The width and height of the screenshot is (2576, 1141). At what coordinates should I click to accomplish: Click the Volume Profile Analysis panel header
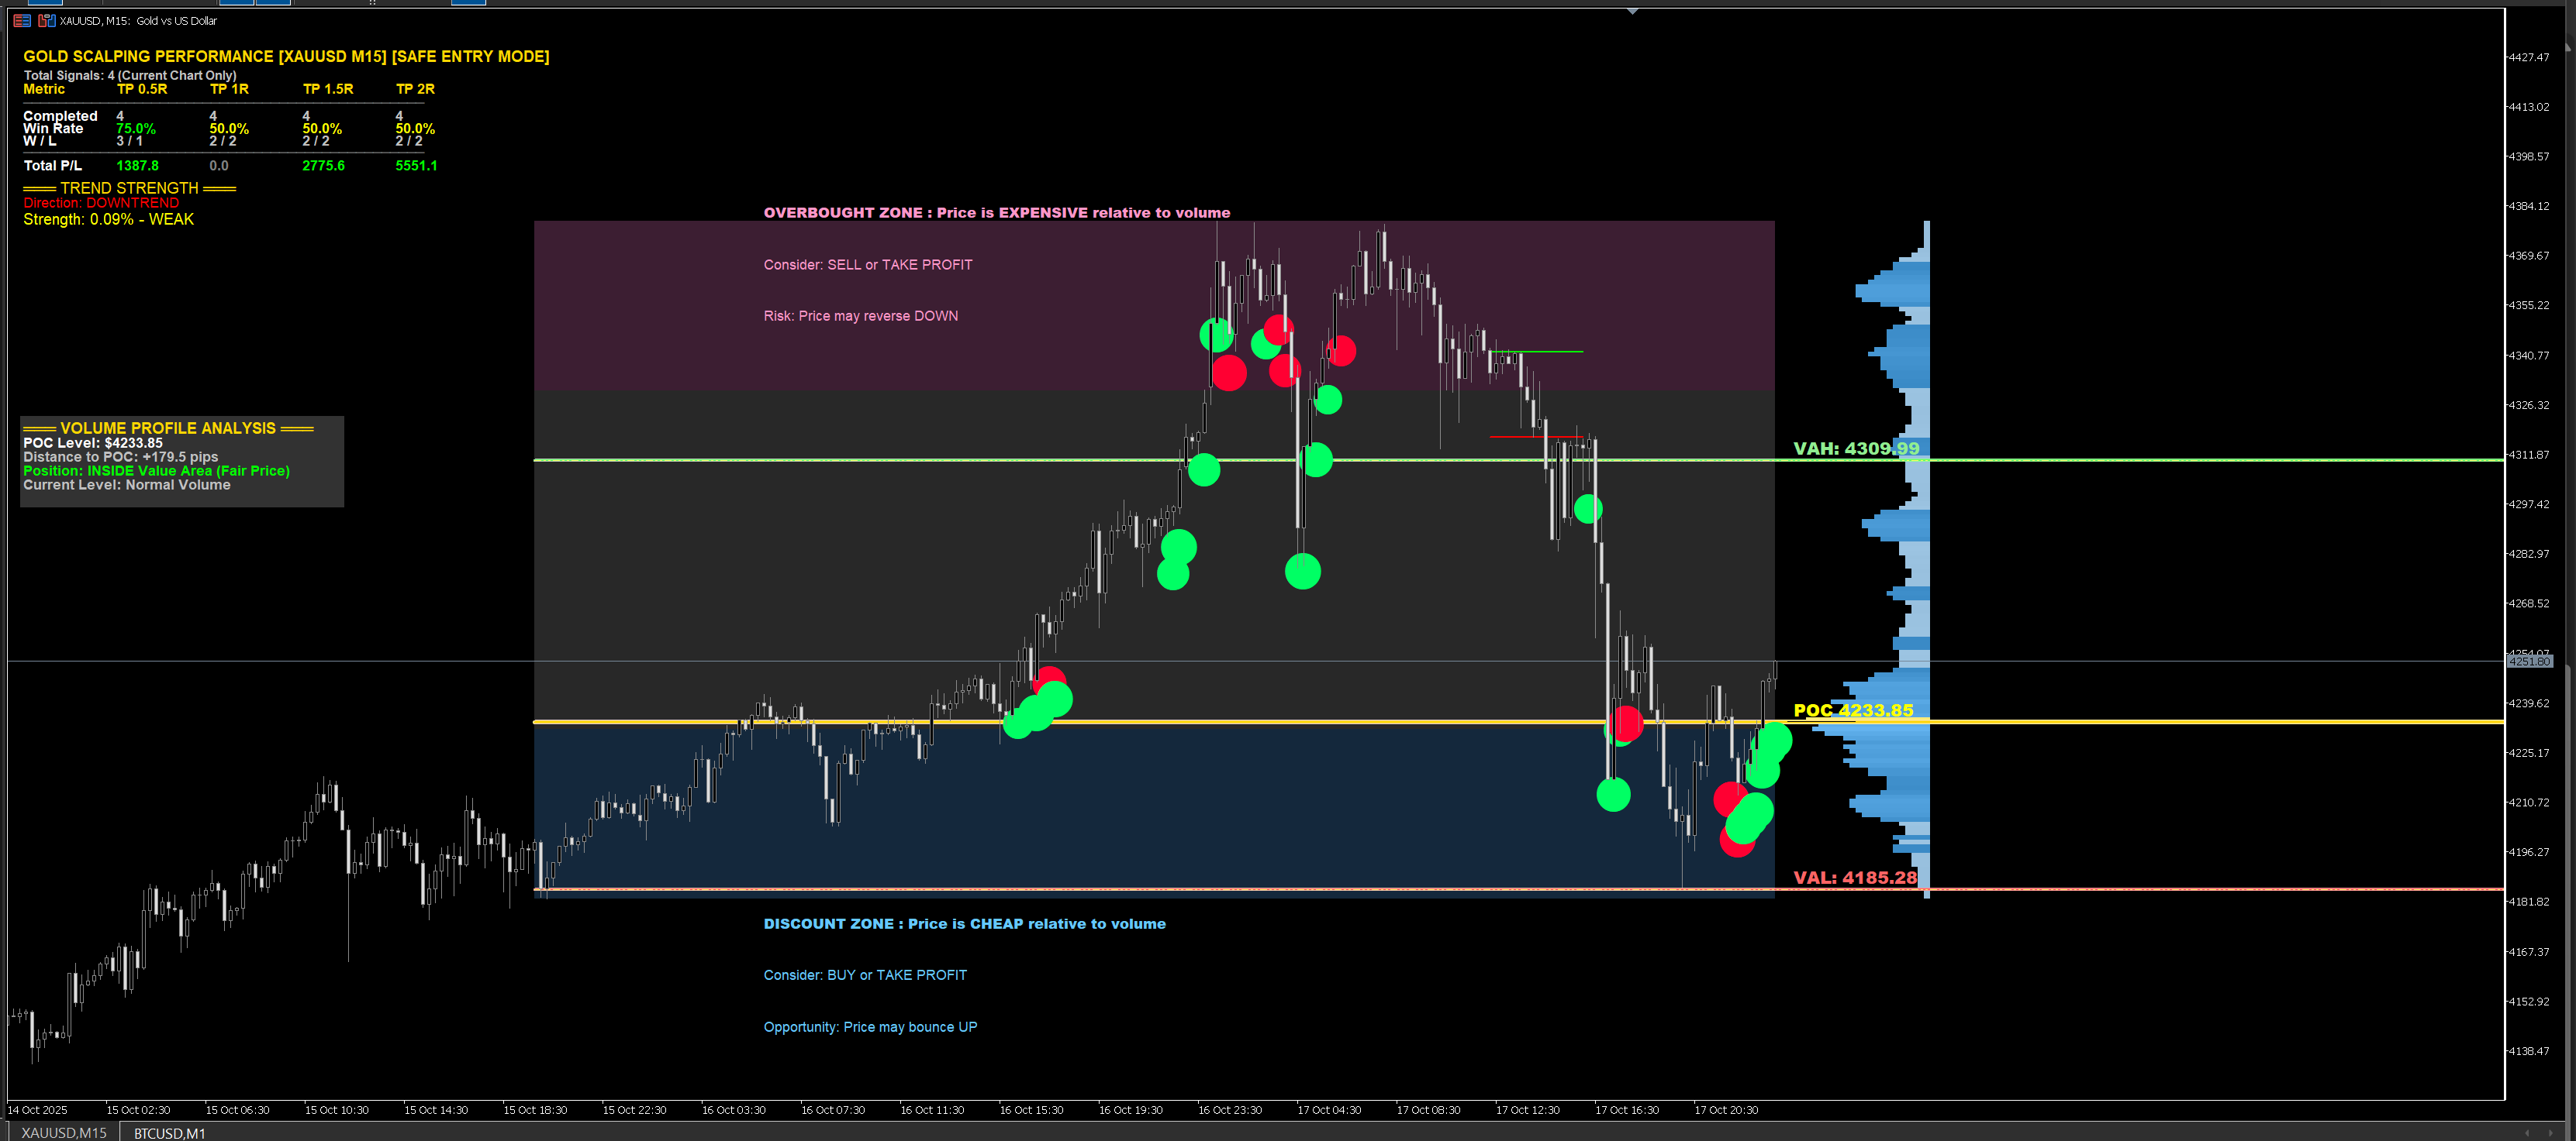pos(168,428)
